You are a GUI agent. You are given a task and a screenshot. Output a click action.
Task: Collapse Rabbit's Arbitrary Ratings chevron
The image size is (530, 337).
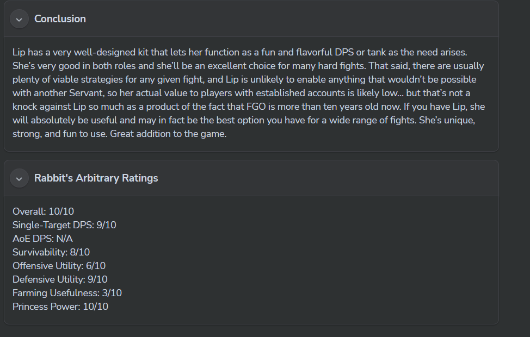pos(19,178)
